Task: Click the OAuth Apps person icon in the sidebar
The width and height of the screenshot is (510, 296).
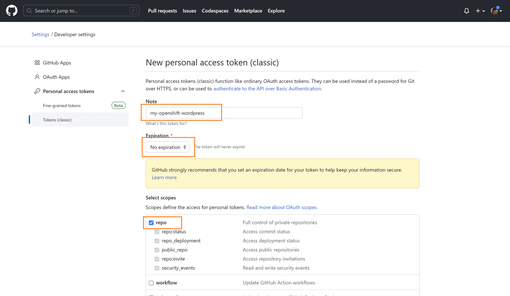Action: tap(37, 77)
